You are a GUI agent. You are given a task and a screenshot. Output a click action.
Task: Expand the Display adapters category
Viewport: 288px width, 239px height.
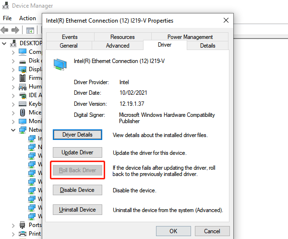pos(13,70)
